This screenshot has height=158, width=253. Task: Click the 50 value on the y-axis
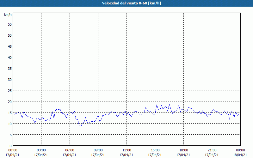click(10, 35)
